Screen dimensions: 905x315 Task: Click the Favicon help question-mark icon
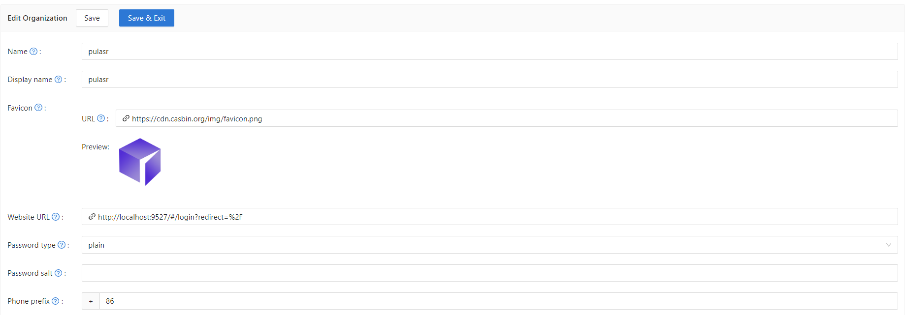point(38,108)
